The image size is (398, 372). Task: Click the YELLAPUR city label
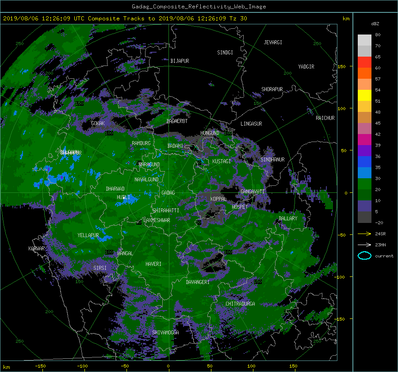(88, 235)
